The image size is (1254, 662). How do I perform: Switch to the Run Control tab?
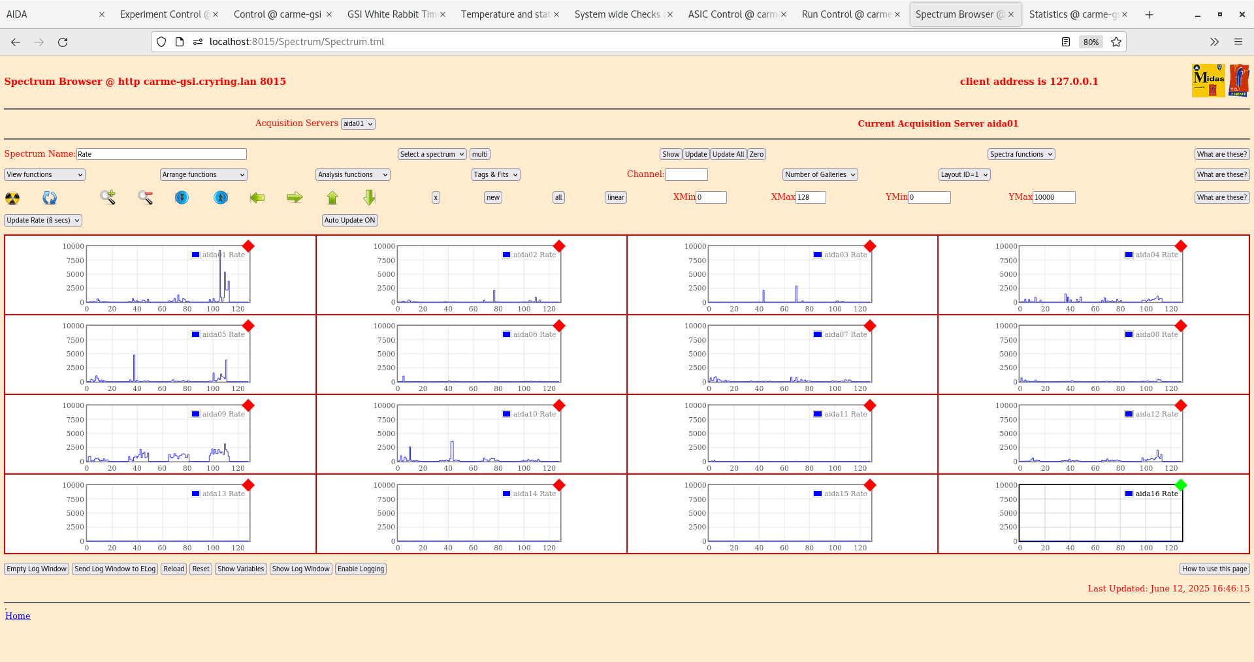tap(846, 14)
